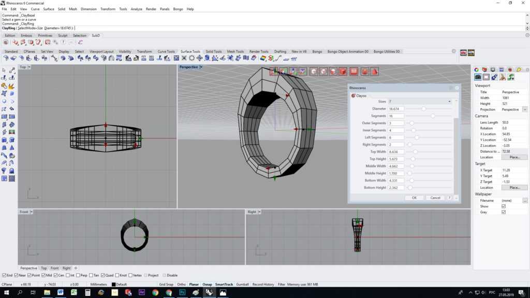Screen dimensions: 530x298
Task: Uncheck the wallpaper Gray checkbox
Action: [x=504, y=212]
